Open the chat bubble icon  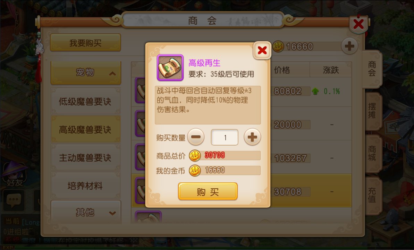(x=14, y=200)
